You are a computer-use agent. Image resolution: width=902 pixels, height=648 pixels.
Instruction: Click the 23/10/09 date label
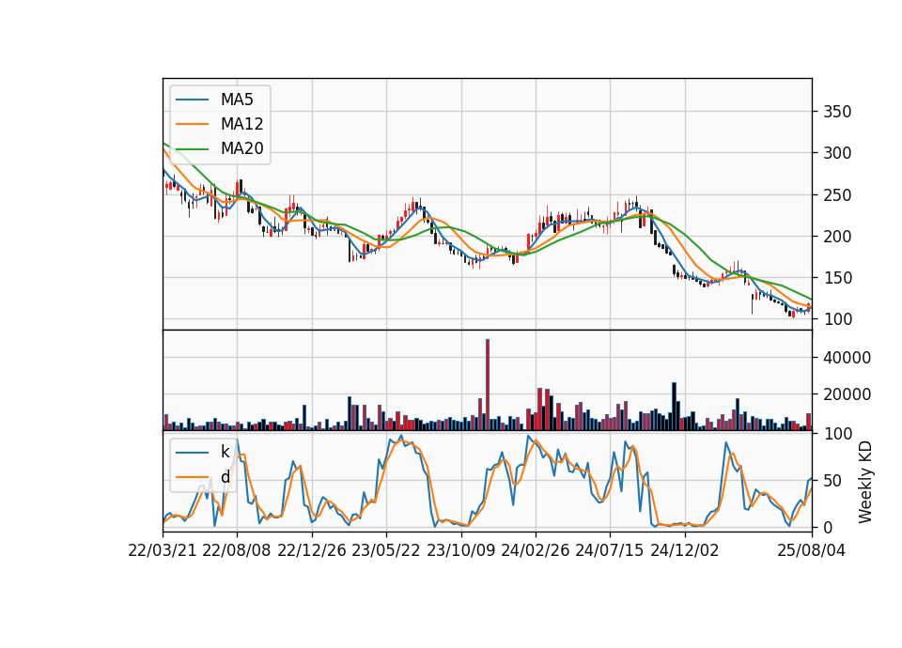460,550
